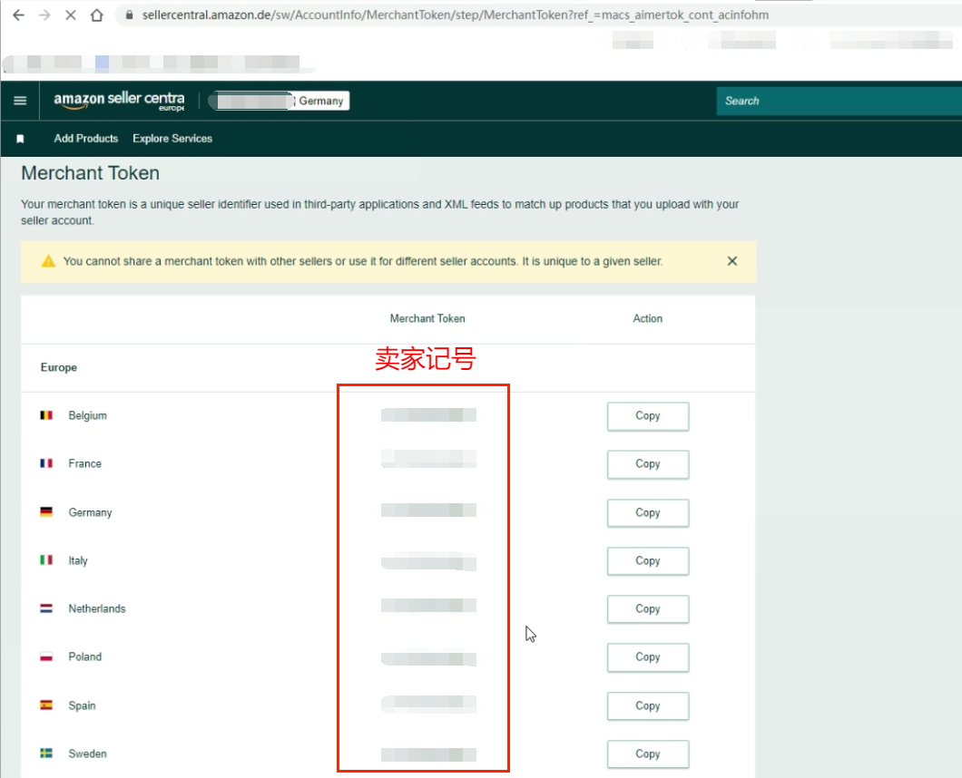Copy the Netherlands merchant token
The width and height of the screenshot is (962, 778).
[x=648, y=608]
